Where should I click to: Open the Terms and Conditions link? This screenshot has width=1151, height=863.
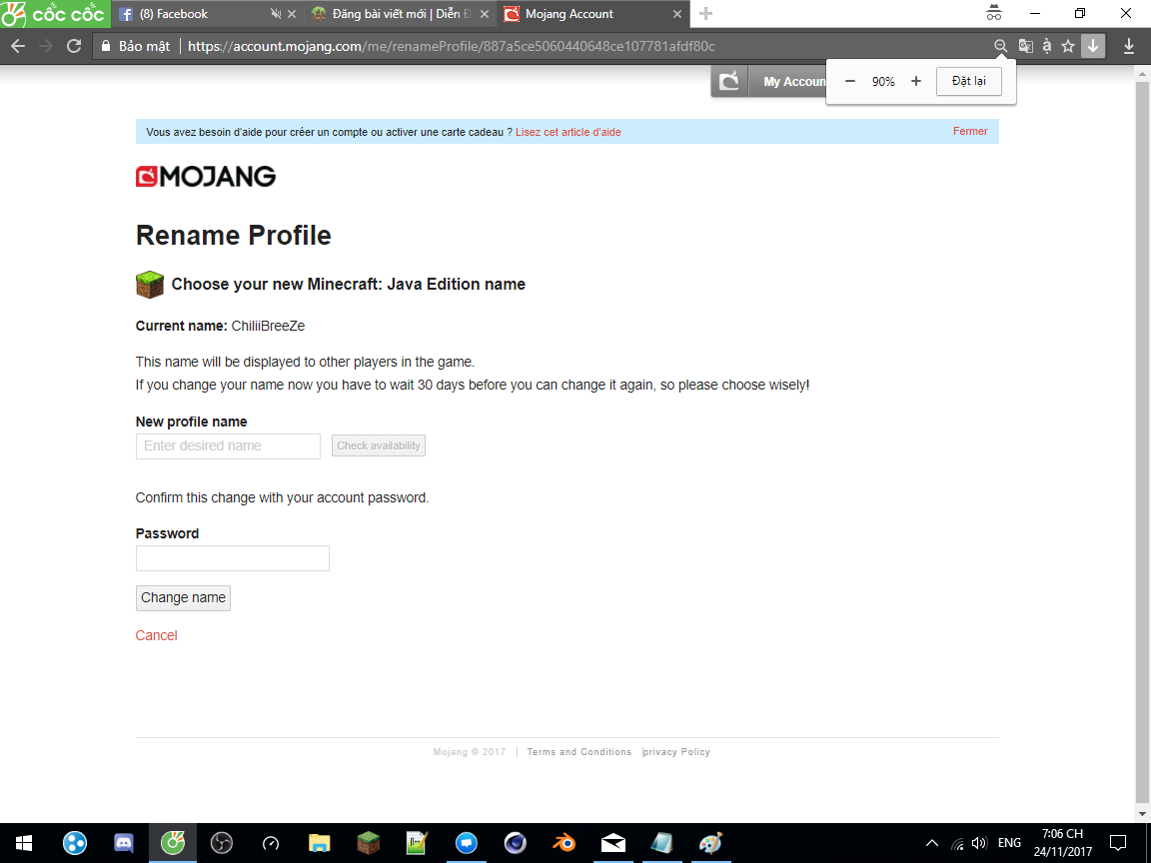coord(579,752)
